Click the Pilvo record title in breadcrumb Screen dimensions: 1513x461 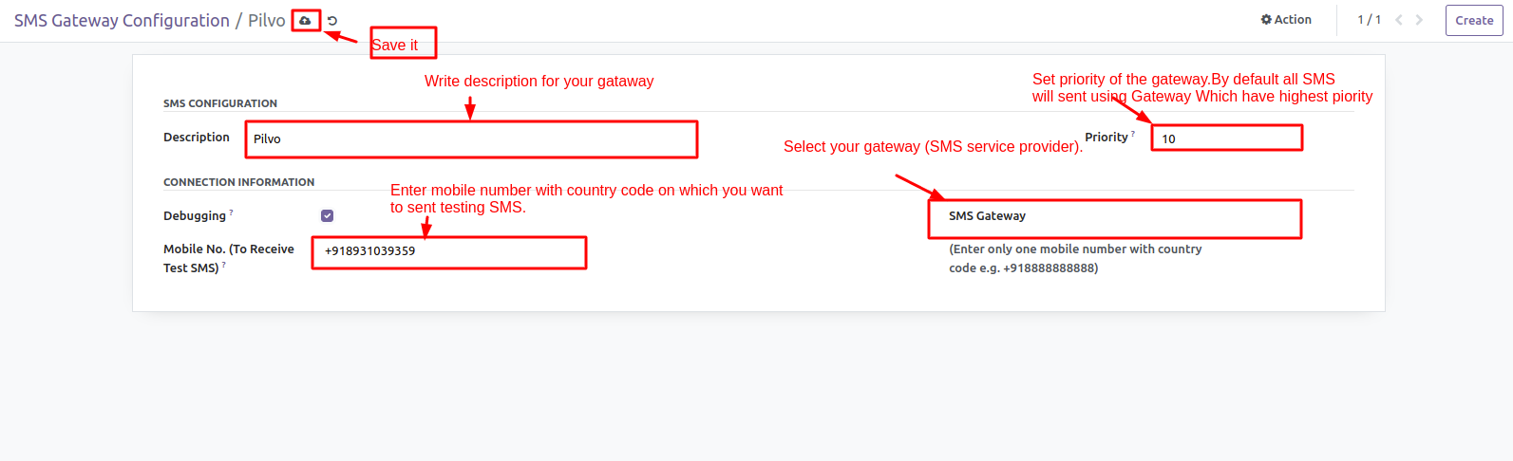coord(267,21)
